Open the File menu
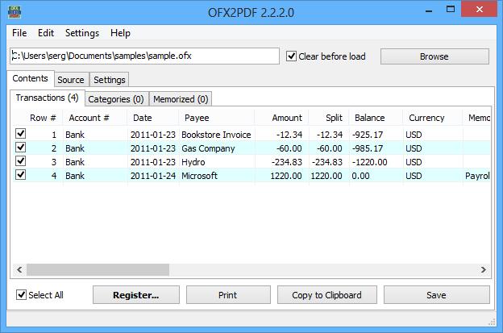 coord(19,33)
